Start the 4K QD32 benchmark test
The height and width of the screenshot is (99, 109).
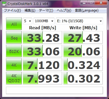tap(14, 78)
